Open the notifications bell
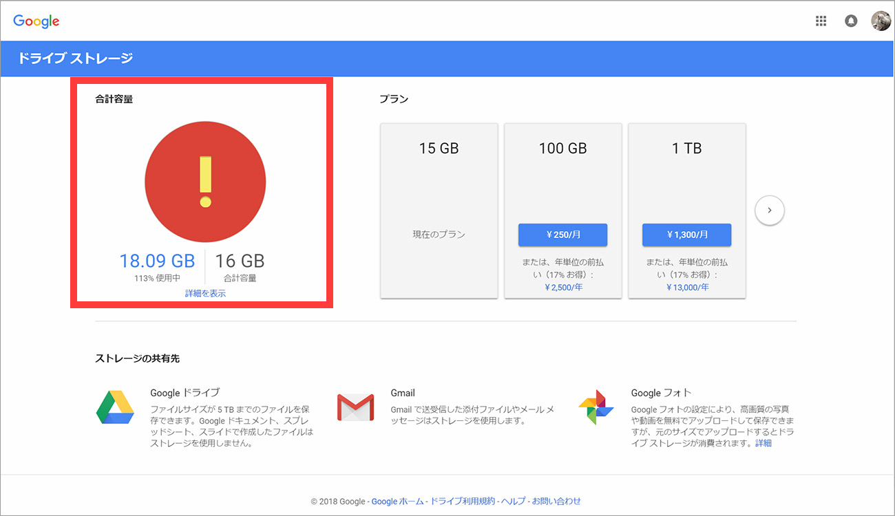The height and width of the screenshot is (516, 895). [851, 21]
